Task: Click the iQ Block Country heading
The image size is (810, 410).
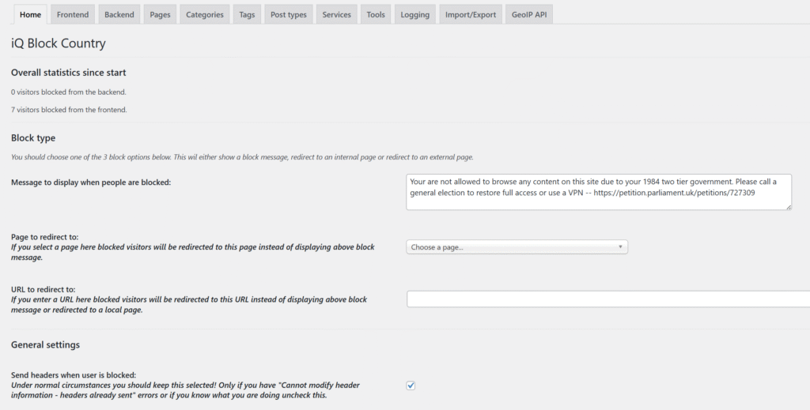Action: pos(59,43)
